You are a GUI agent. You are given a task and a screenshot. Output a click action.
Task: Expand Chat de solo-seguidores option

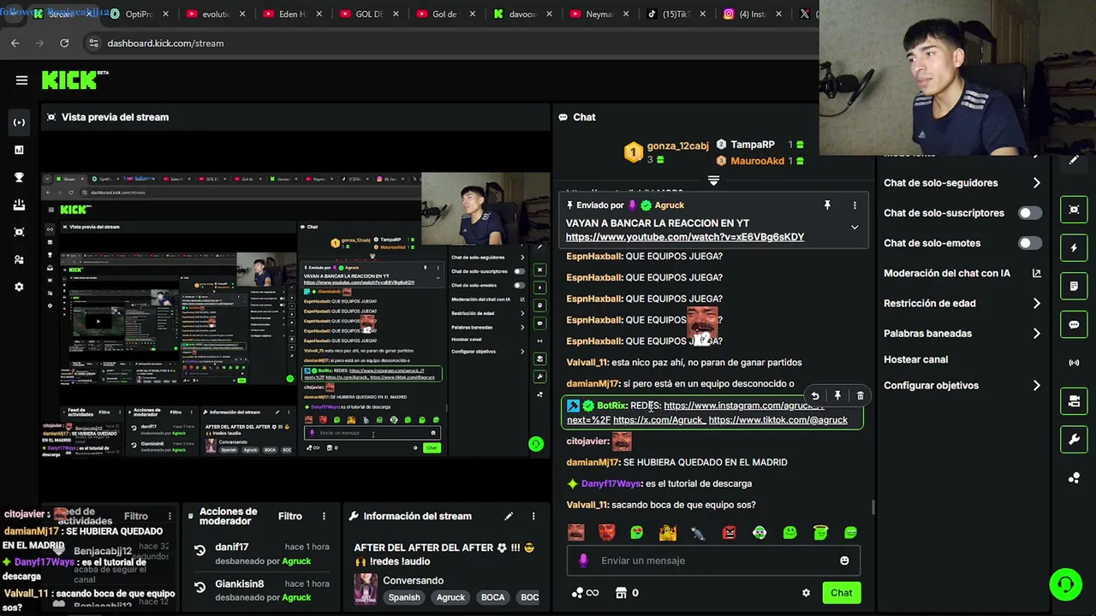point(962,183)
